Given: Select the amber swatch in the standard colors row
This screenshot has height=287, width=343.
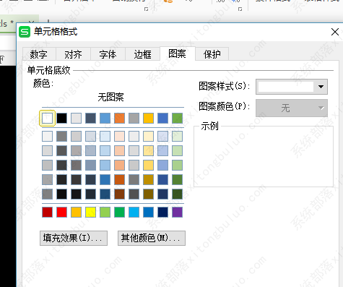Looking at the screenshot, I should click(x=76, y=212).
